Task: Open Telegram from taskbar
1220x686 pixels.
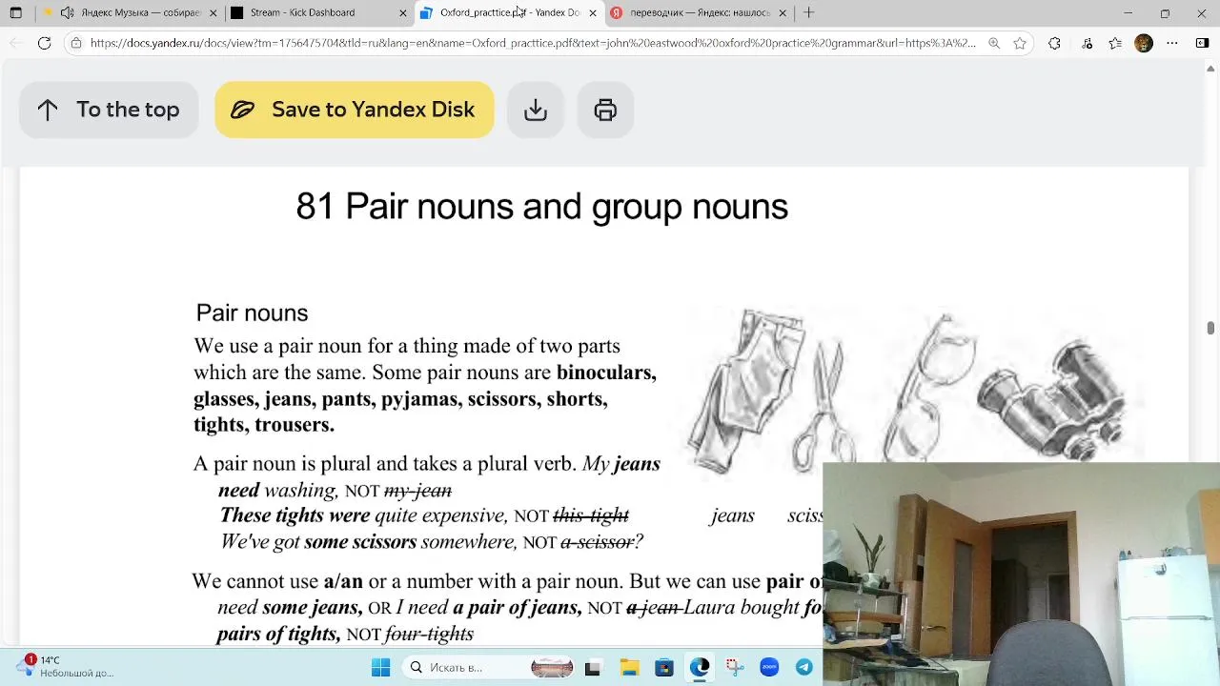Action: 804,667
